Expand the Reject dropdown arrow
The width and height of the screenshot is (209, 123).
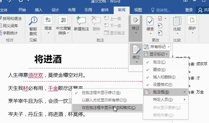[x=165, y=18]
